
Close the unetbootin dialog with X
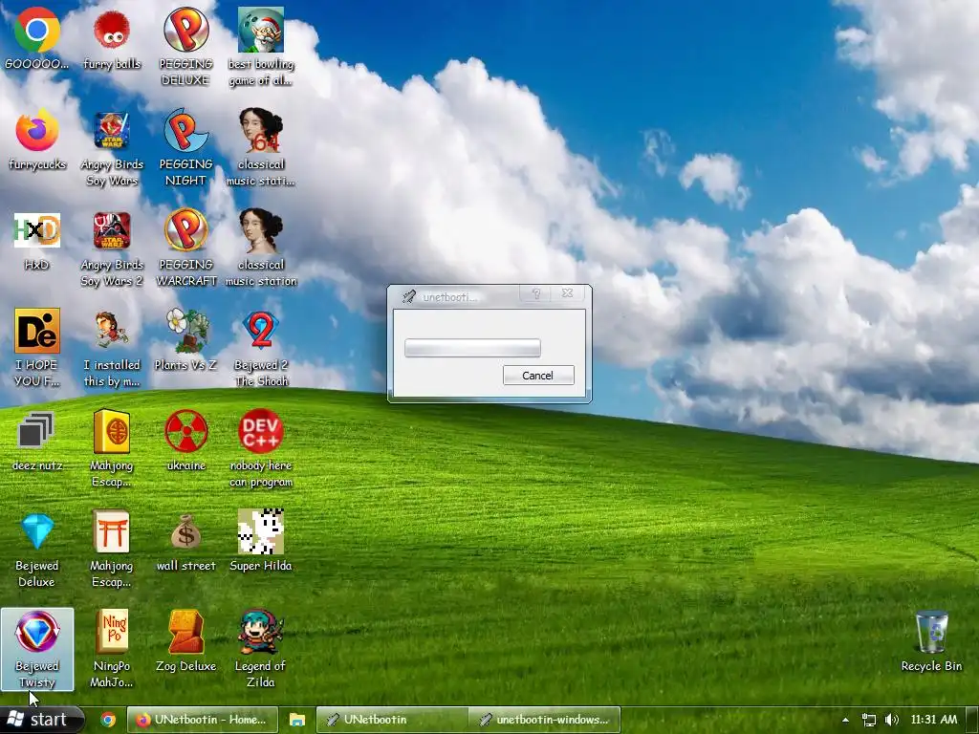pos(568,293)
